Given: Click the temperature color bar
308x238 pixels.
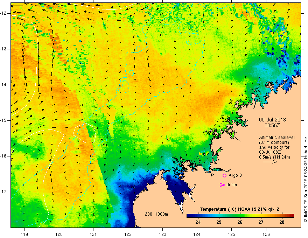Looking at the screenshot, I should [240, 216].
